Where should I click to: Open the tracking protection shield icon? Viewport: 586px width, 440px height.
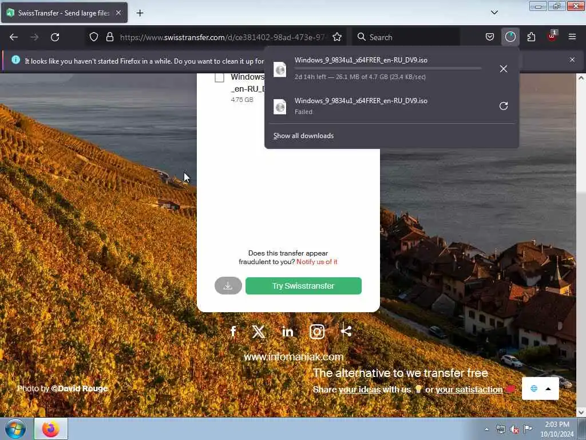[x=94, y=37]
